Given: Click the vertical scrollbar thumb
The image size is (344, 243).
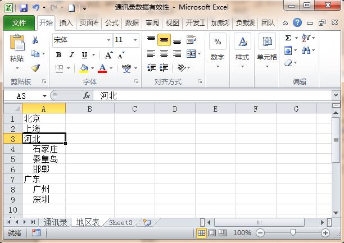Looking at the screenshot, I should coord(336,140).
